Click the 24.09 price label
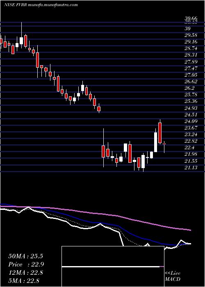 pos(191,121)
